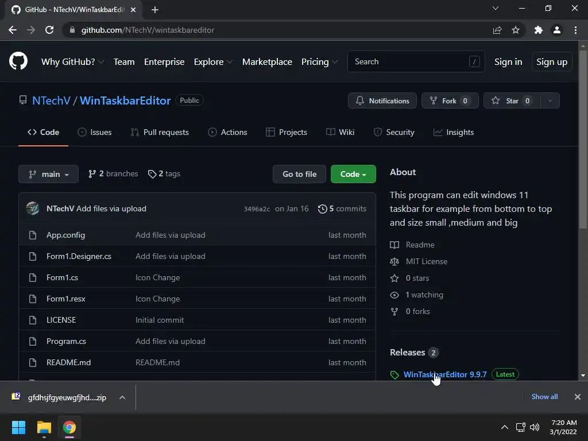Viewport: 588px width, 441px height.
Task: Open the Star lists dropdown arrow
Action: tap(550, 101)
